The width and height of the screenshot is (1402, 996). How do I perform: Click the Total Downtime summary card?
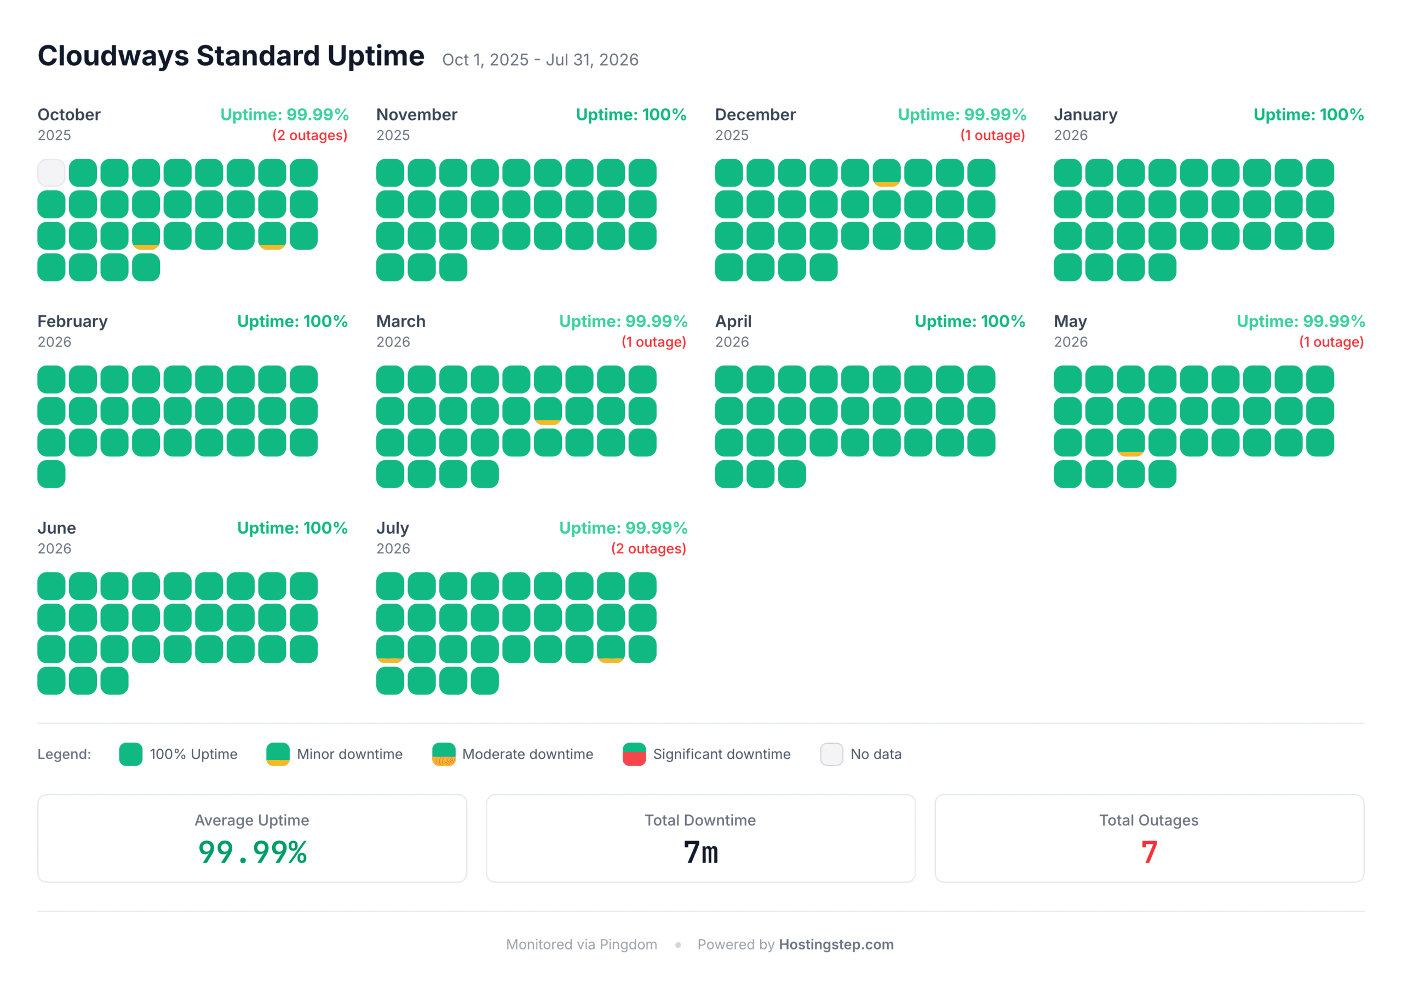[700, 838]
